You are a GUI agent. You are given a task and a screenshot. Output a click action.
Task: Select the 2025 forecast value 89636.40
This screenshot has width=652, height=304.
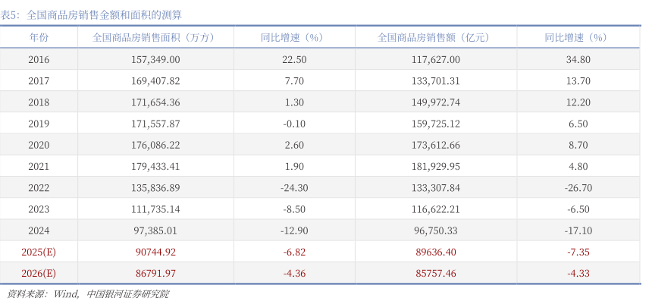pyautogui.click(x=434, y=252)
